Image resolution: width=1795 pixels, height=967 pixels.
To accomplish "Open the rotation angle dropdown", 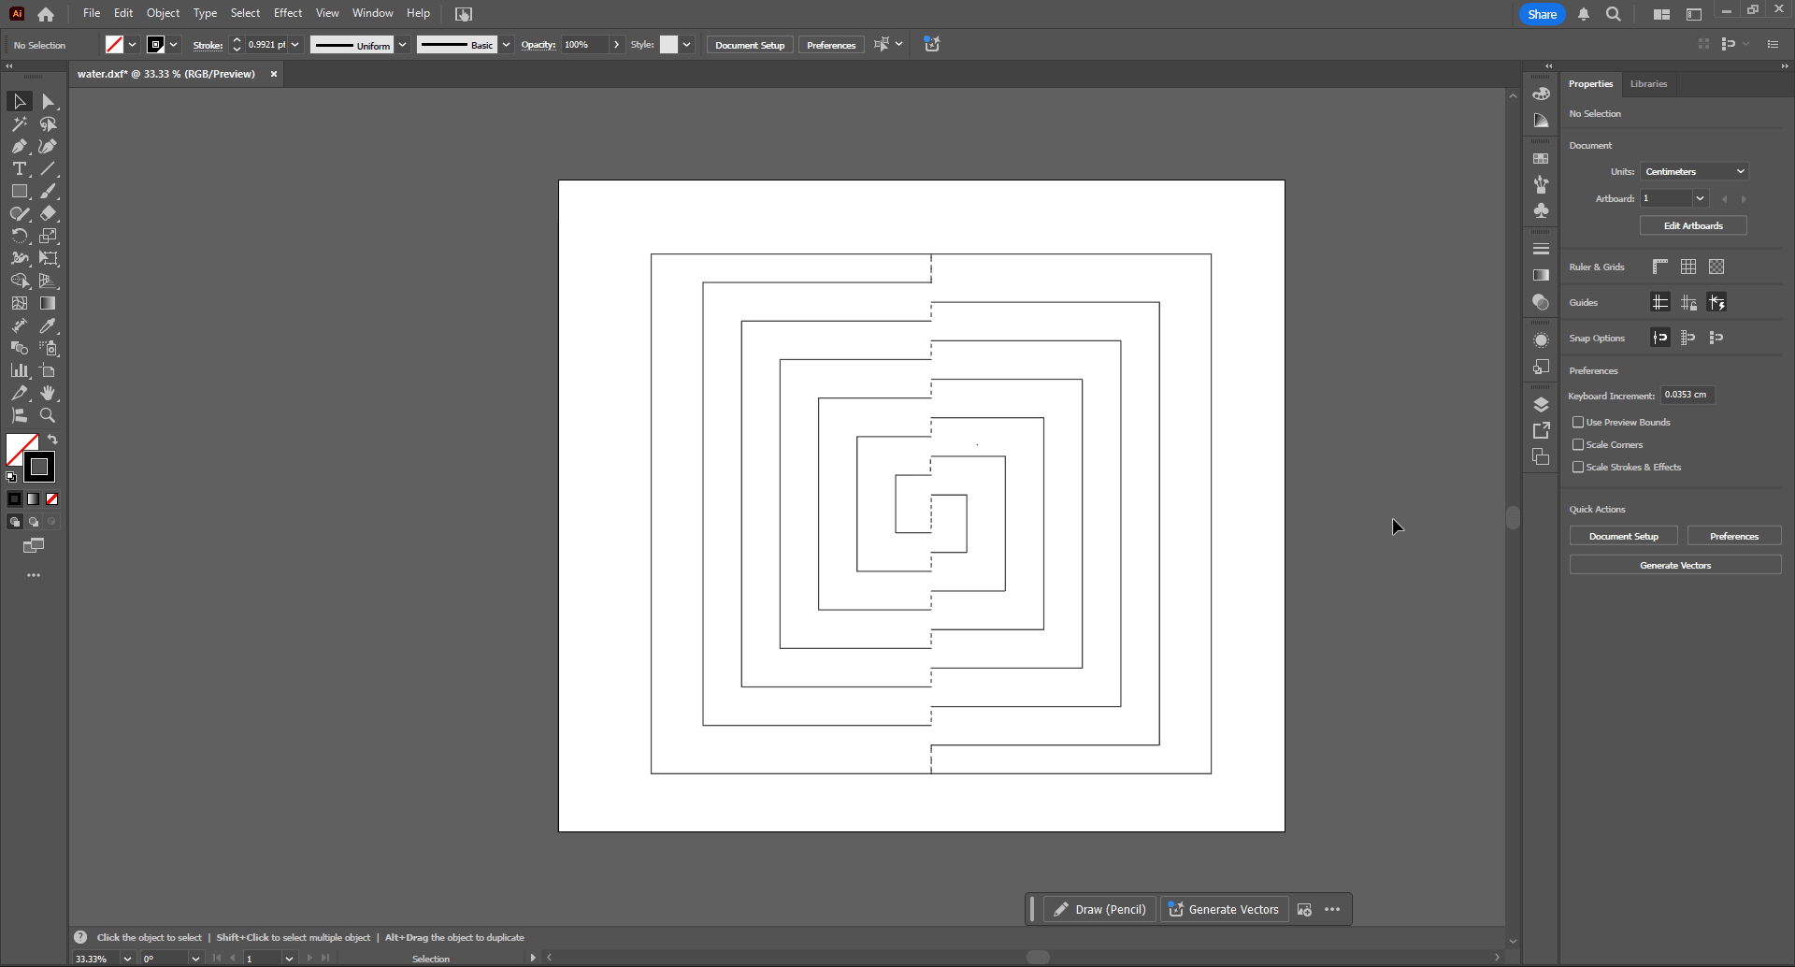I will 195,959.
